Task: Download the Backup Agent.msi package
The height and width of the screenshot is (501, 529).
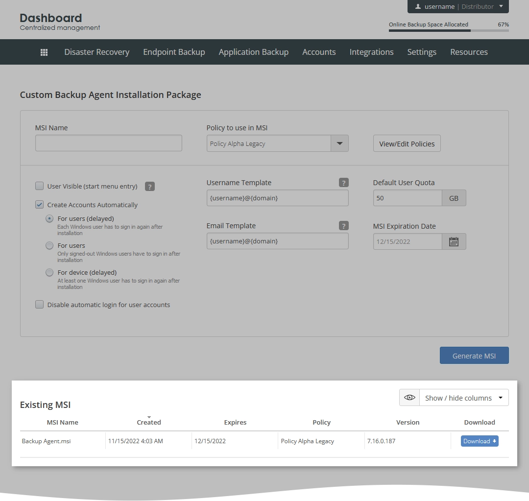Action: tap(480, 441)
